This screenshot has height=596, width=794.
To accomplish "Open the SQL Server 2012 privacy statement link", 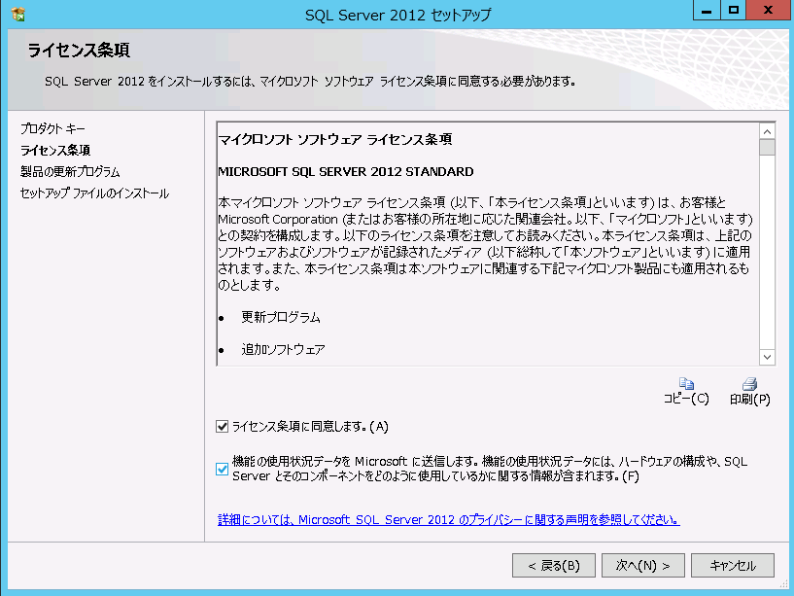I will 448,519.
